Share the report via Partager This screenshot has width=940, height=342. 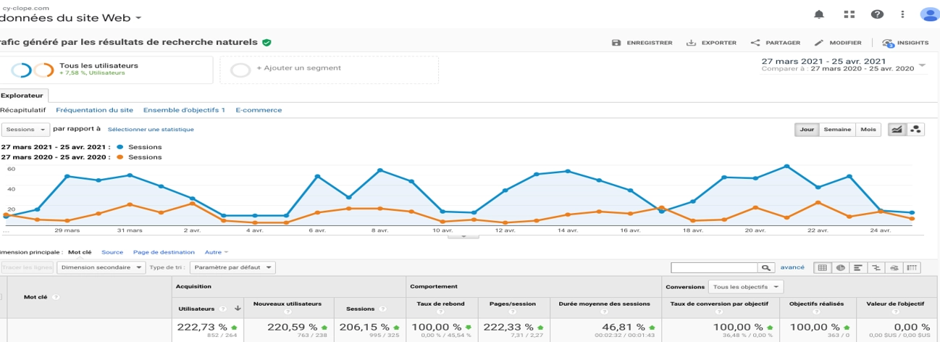point(775,43)
